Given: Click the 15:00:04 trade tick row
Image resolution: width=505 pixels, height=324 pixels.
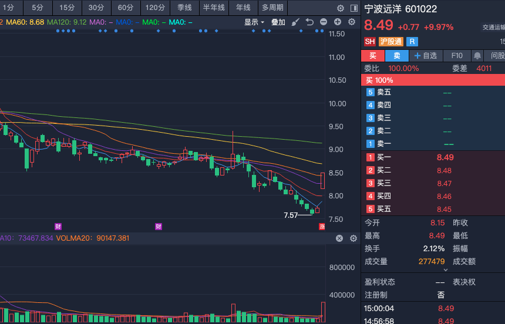Looking at the screenshot, I should (433, 309).
